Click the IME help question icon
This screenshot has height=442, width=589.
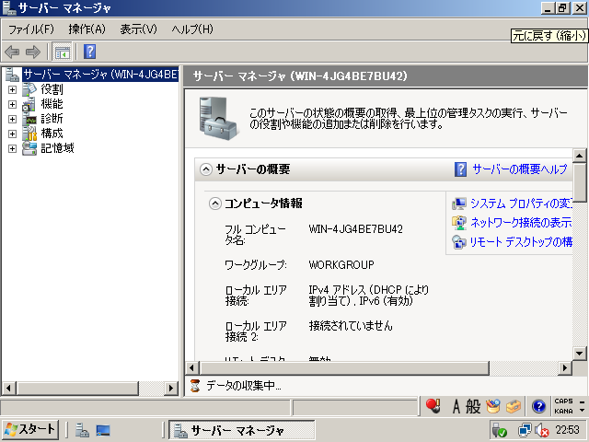(x=538, y=406)
